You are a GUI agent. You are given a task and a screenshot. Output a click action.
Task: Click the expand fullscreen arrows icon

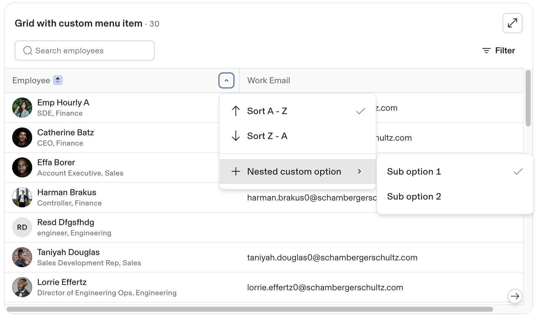point(512,23)
